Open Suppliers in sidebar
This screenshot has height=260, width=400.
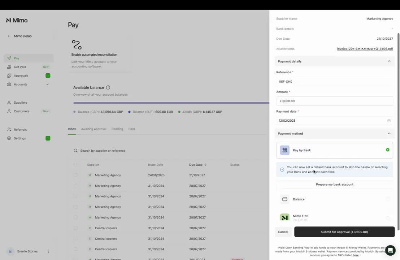click(29, 103)
